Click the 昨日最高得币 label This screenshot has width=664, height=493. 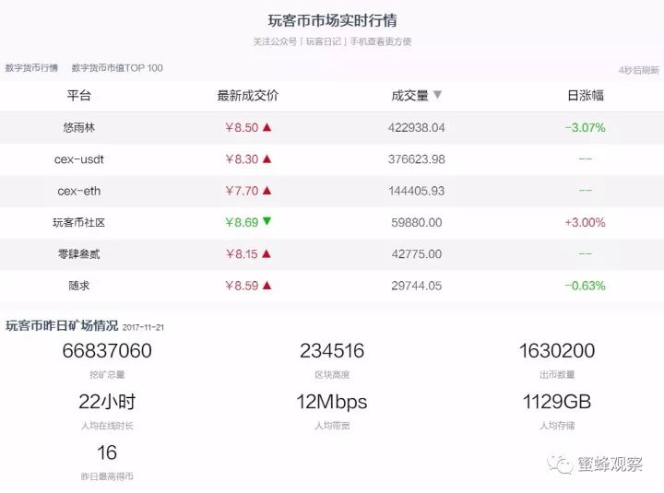pos(107,476)
